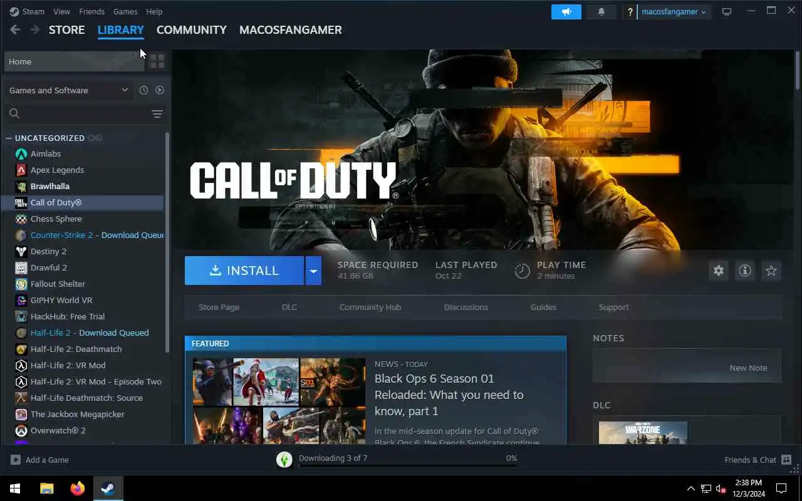Image resolution: width=802 pixels, height=501 pixels.
Task: Open Black Ops 6 Season 01 news article
Action: click(x=449, y=395)
